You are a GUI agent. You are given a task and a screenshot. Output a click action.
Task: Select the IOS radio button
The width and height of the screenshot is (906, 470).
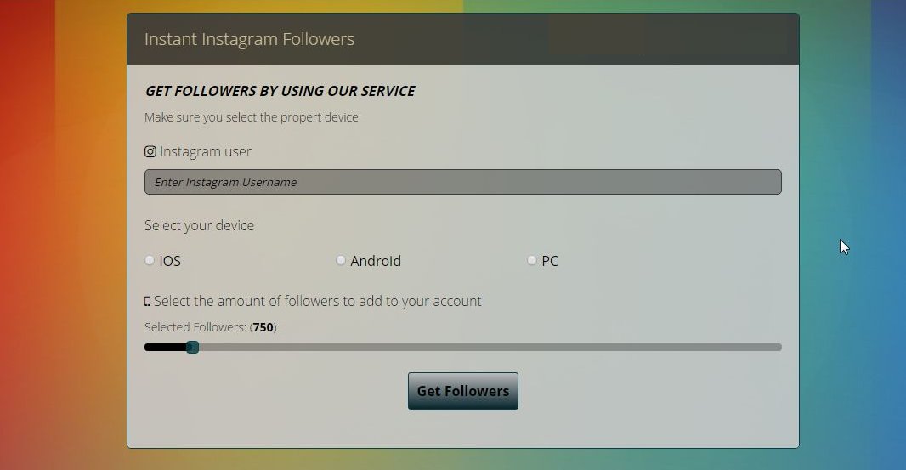150,260
